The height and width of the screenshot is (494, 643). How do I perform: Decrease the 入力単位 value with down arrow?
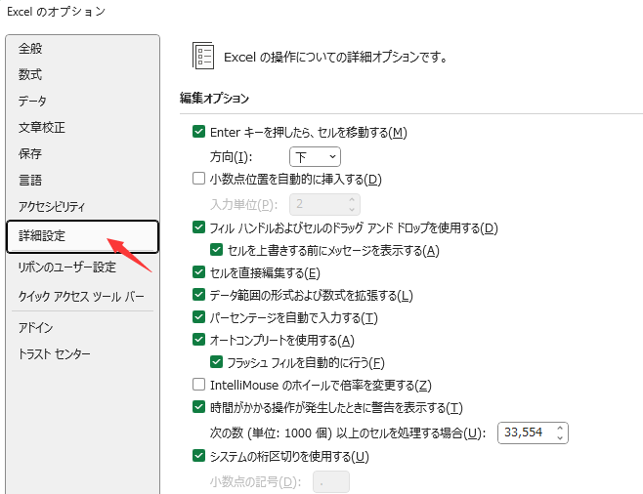coord(352,209)
